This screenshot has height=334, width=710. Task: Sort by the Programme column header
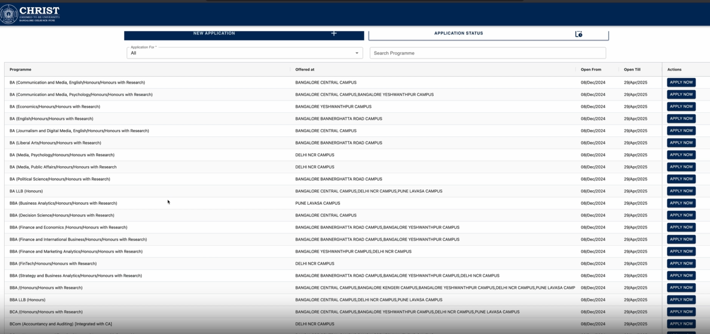coord(20,70)
